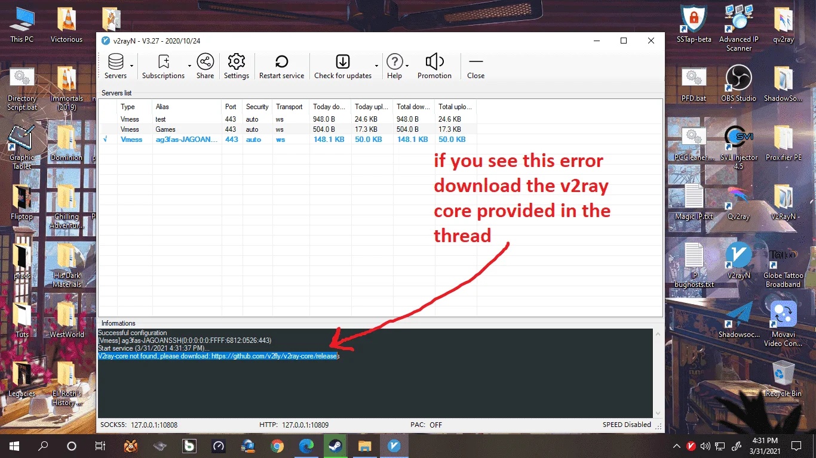This screenshot has height=458, width=816.
Task: Open the Shadowsocks desktop shortcut
Action: (x=739, y=320)
